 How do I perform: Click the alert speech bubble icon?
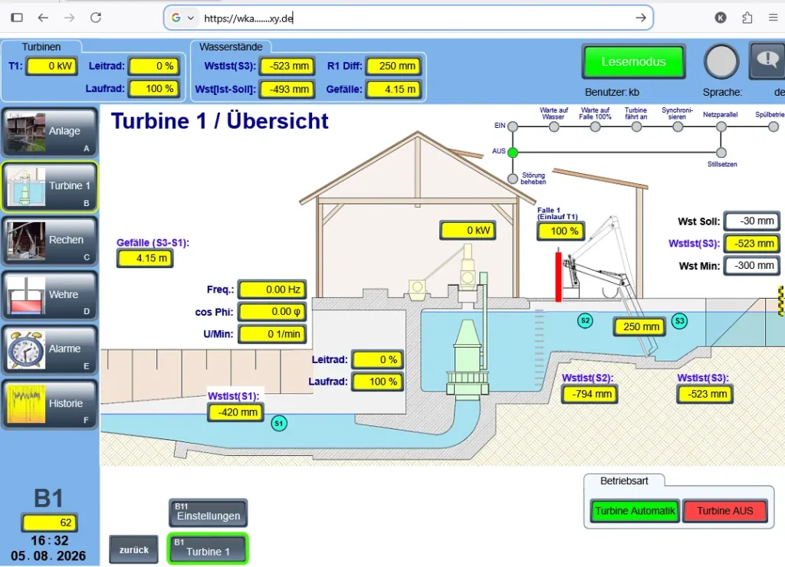pos(767,61)
